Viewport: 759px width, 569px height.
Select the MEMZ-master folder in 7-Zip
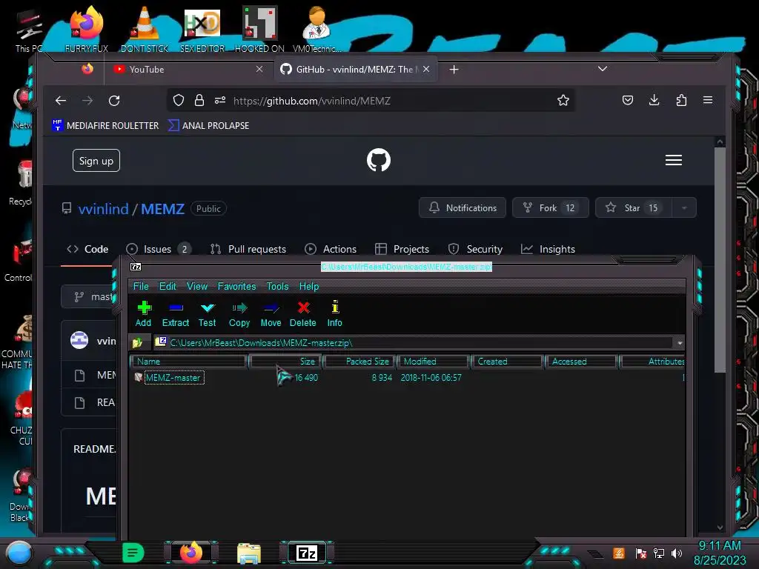click(x=173, y=377)
